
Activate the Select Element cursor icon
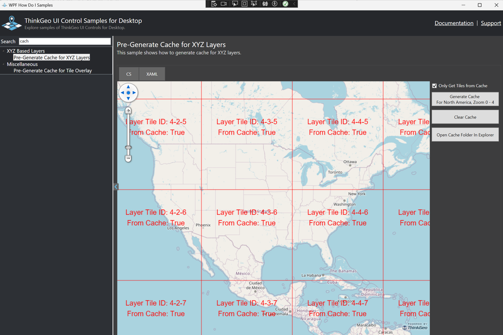(x=235, y=4)
